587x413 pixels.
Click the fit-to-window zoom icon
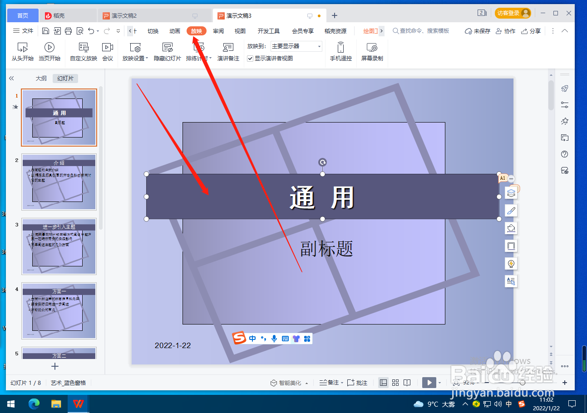point(456,383)
